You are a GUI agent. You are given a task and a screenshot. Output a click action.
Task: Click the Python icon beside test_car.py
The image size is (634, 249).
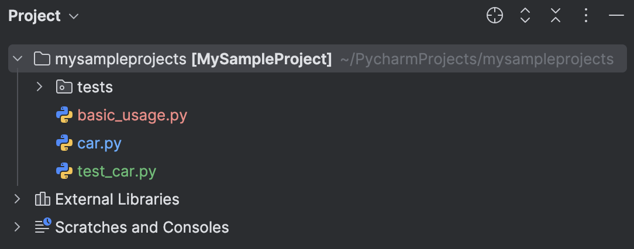click(64, 171)
